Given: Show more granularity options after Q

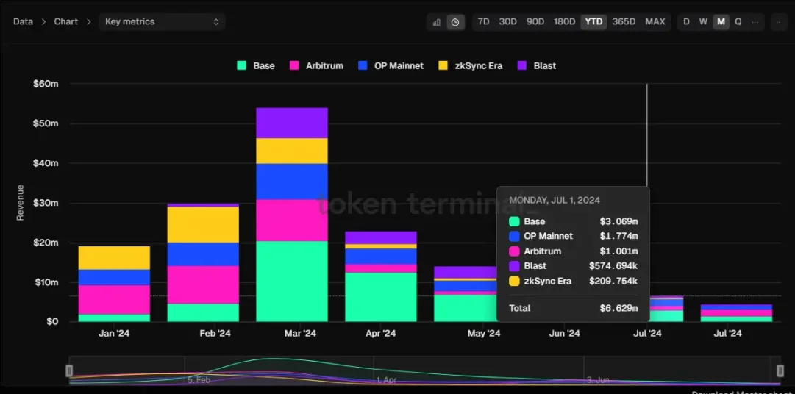Looking at the screenshot, I should tap(755, 22).
